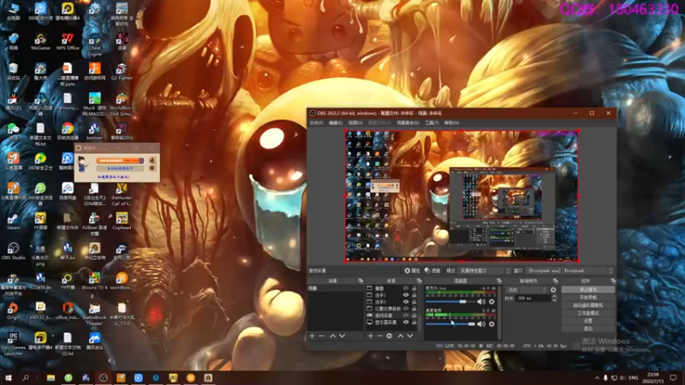Open the BattleBlock Theater shortcut
Image resolution: width=685 pixels, height=385 pixels.
pyautogui.click(x=94, y=313)
